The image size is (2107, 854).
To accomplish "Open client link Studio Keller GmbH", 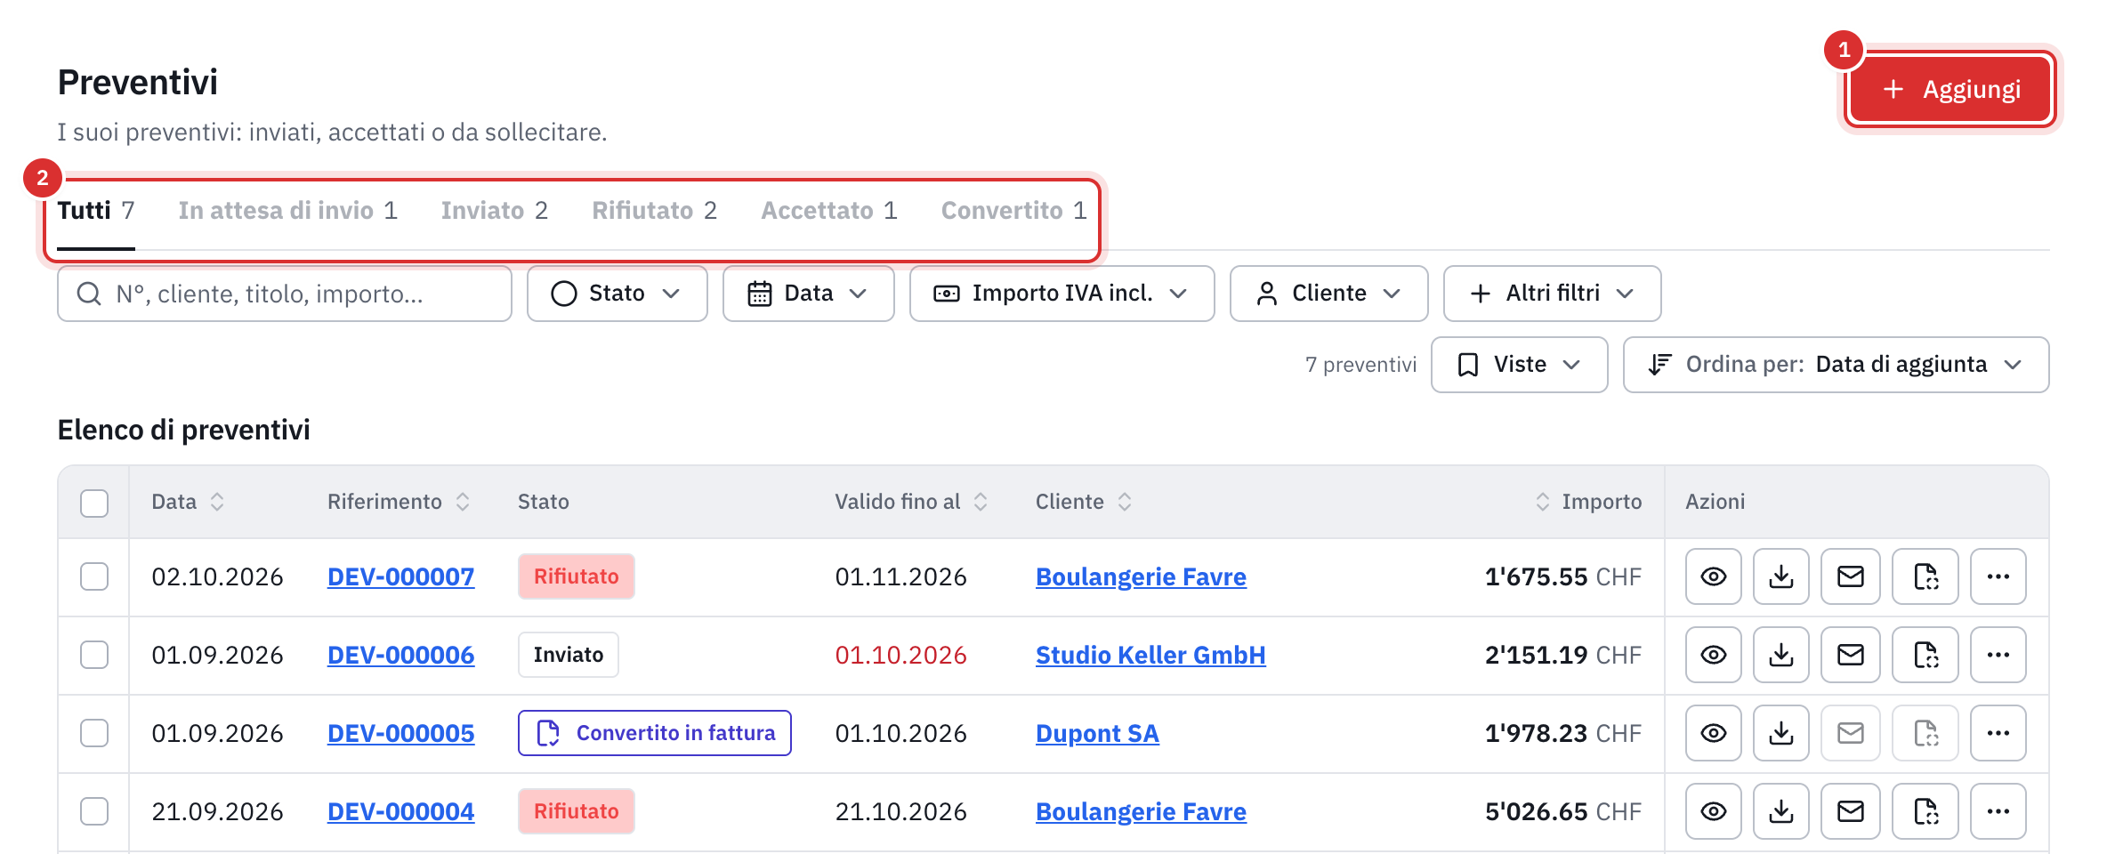I will tap(1150, 655).
